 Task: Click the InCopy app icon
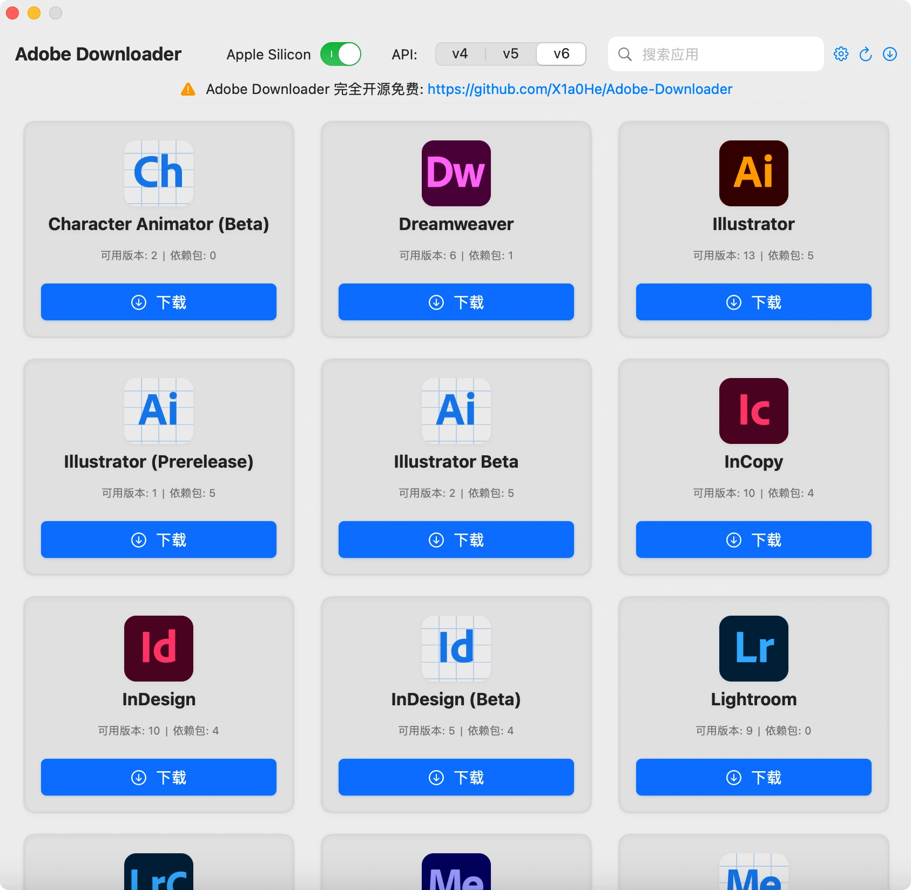click(754, 411)
